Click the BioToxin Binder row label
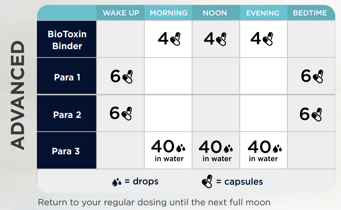 pyautogui.click(x=67, y=40)
